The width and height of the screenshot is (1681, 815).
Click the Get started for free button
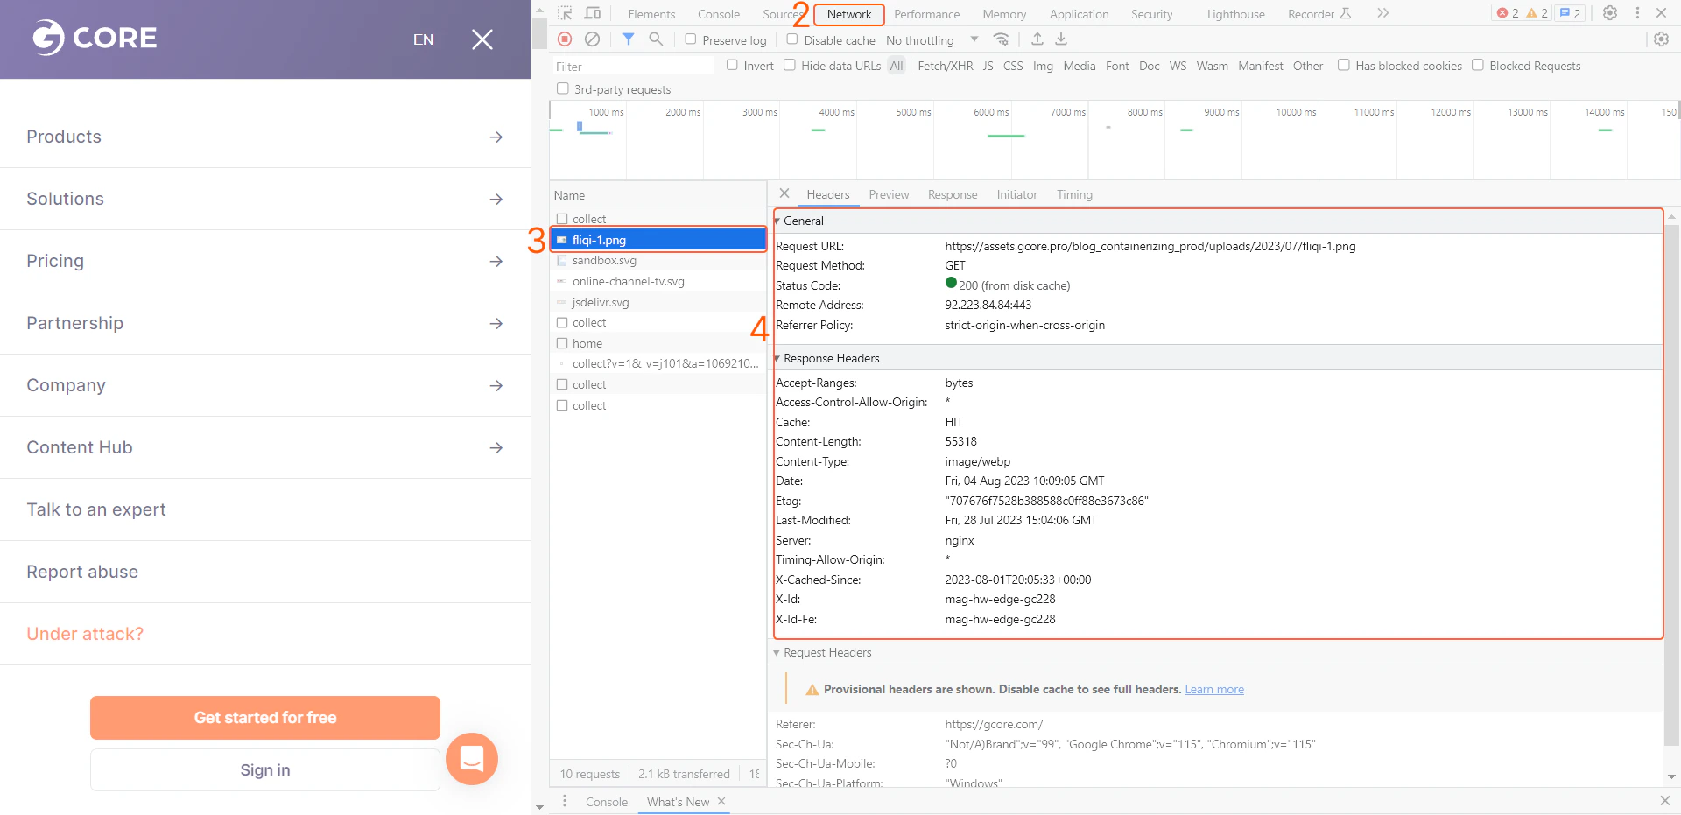point(264,717)
